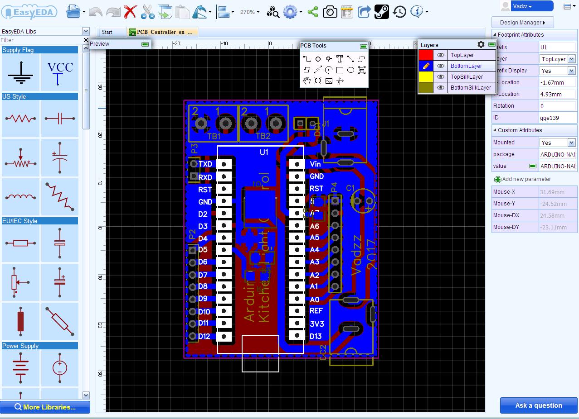The width and height of the screenshot is (579, 419).
Task: Click the Redo arrow in toolbar
Action: tap(113, 12)
